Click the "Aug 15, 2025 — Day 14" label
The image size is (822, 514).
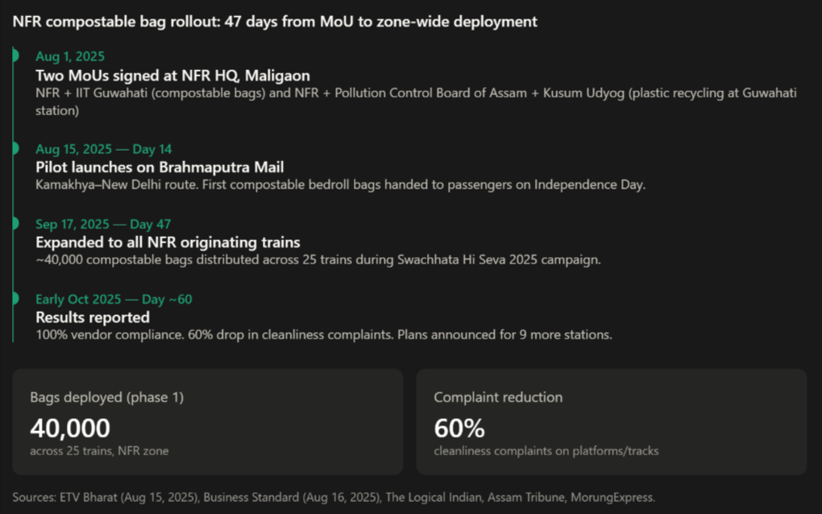pyautogui.click(x=103, y=149)
